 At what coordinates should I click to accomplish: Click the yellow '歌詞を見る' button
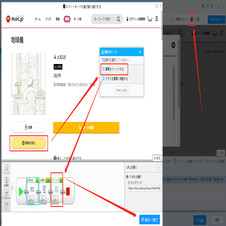tap(29, 143)
